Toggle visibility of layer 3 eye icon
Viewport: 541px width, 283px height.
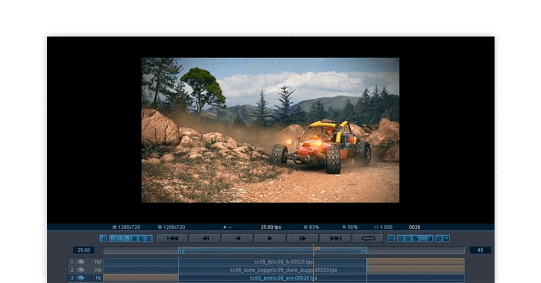click(81, 278)
